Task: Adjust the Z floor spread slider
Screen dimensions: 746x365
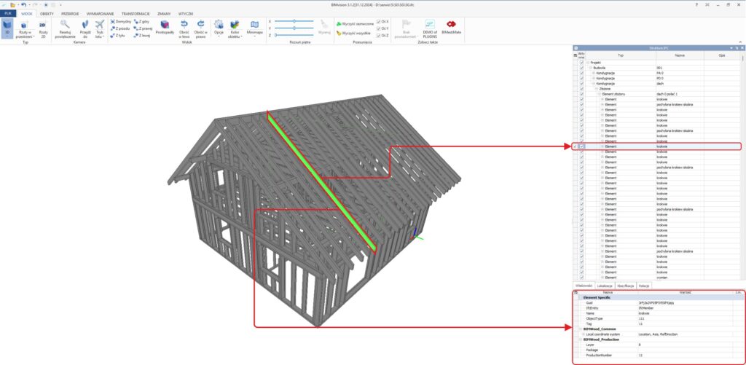Action: tap(294, 35)
